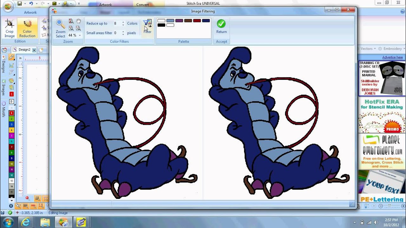406x228 pixels.
Task: Open the HotFix ERA for Stencil Making ad
Action: click(382, 115)
